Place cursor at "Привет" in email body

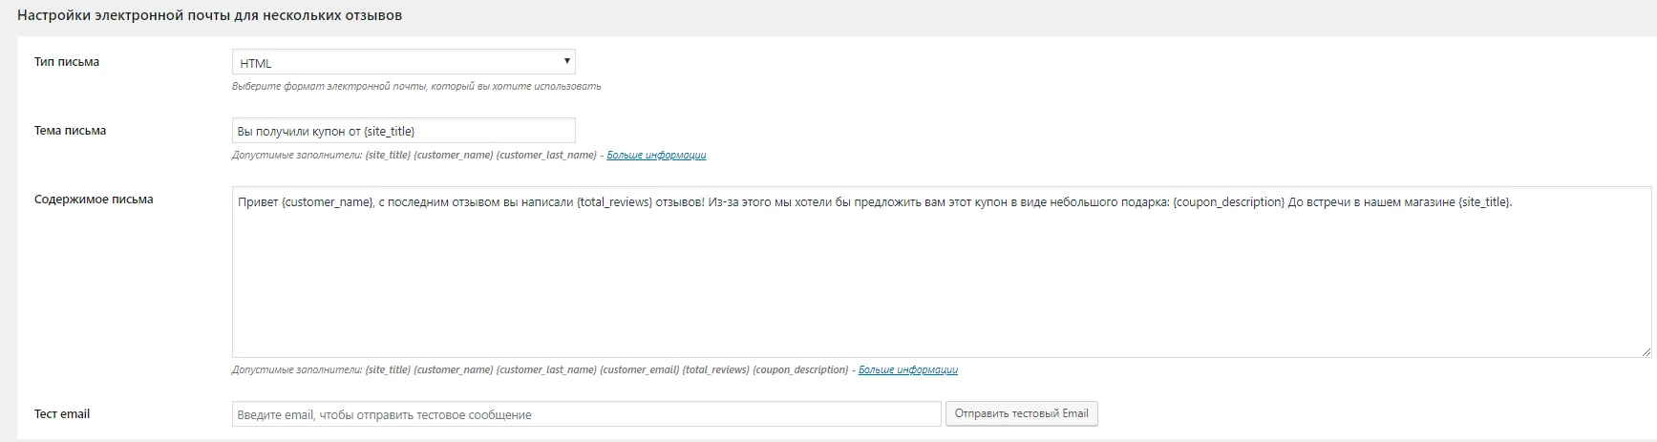pos(258,202)
